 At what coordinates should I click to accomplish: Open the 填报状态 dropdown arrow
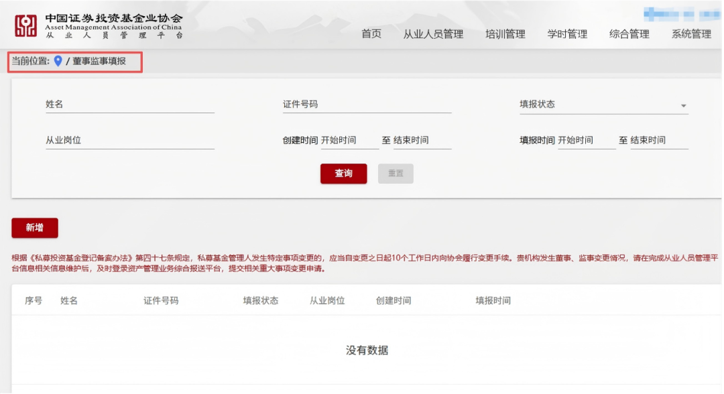pos(683,106)
